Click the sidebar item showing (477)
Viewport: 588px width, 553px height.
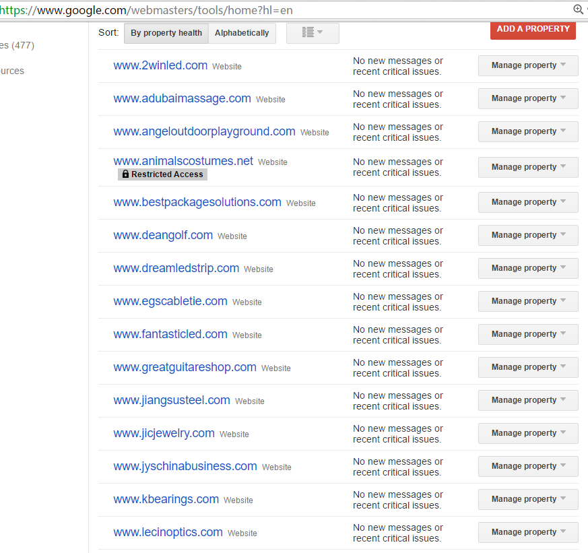(17, 45)
